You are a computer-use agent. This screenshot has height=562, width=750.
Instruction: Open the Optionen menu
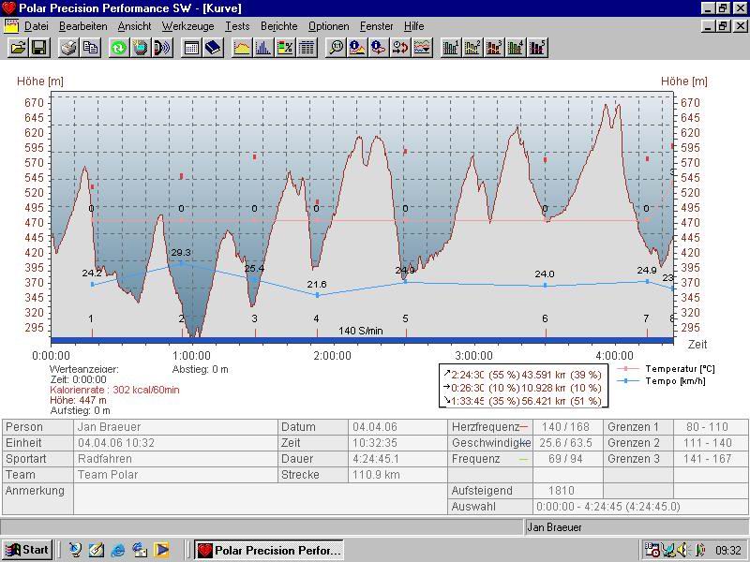328,26
